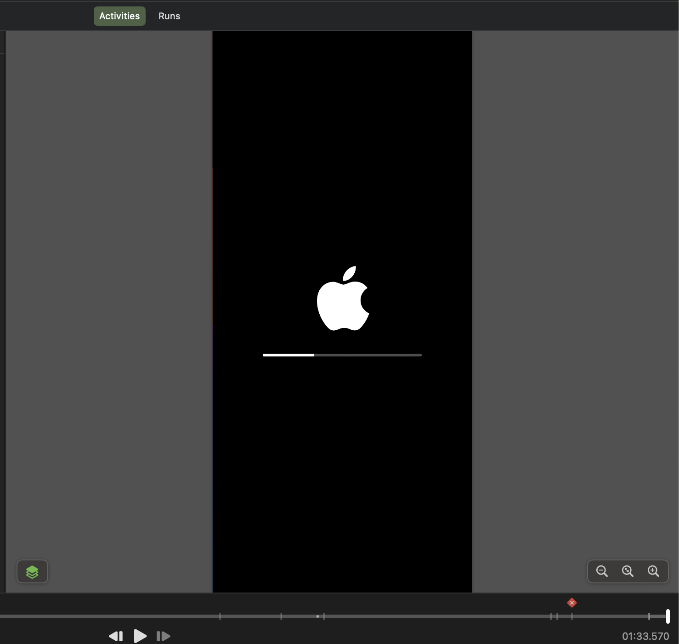Viewport: 679px width, 644px height.
Task: Zoom out with the minus magnifier
Action: tap(602, 571)
